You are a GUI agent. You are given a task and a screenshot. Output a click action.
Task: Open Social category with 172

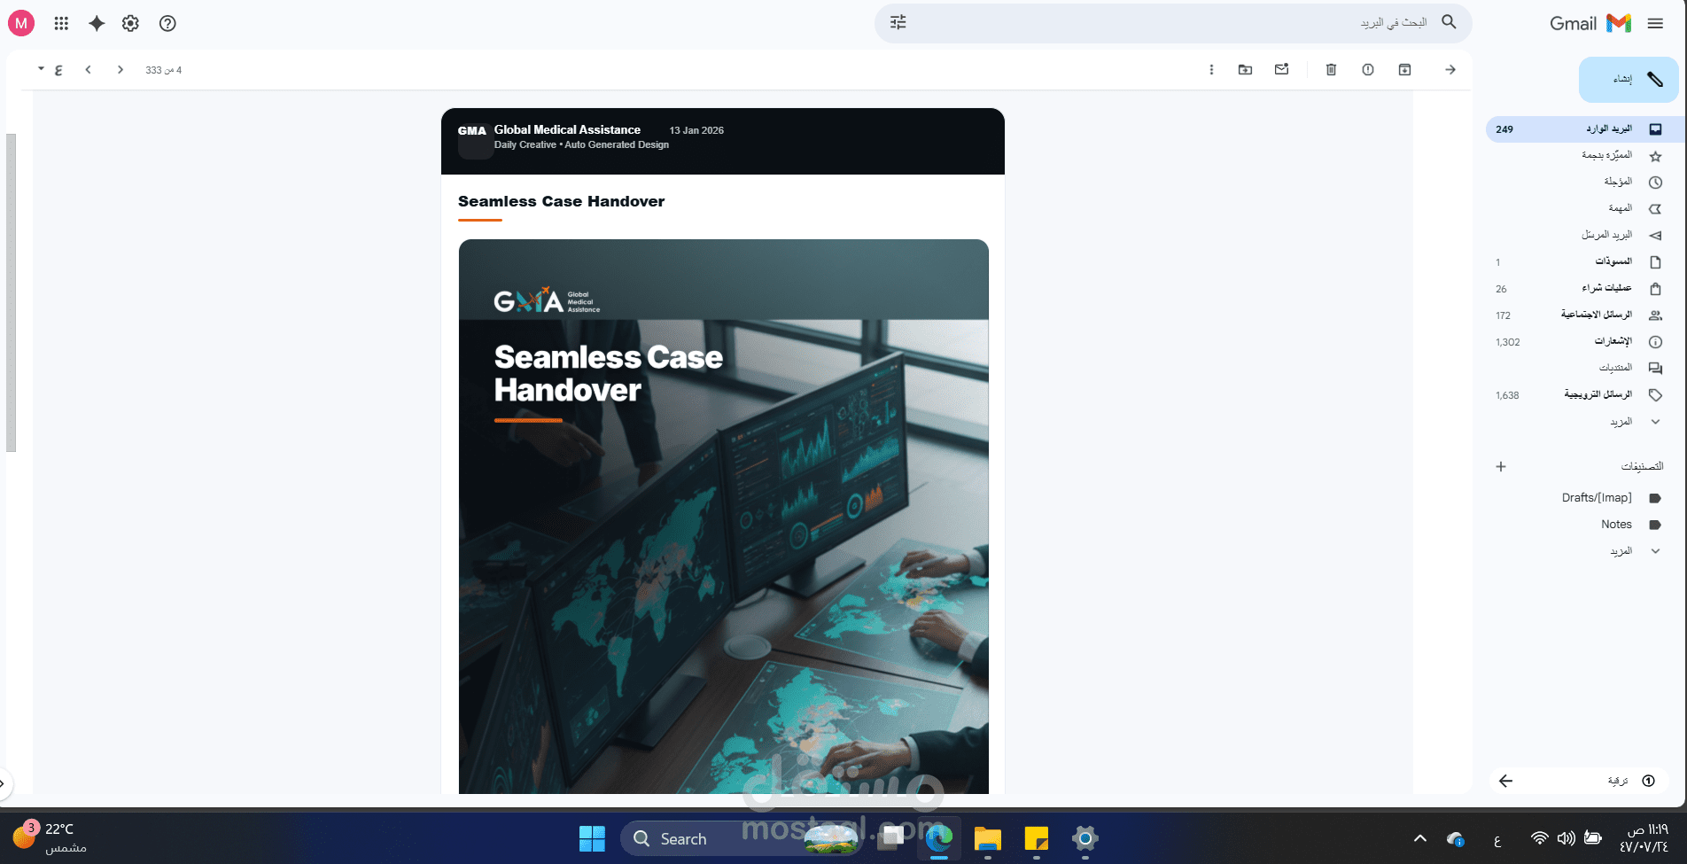click(1578, 315)
